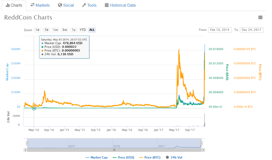Toggle 24h Vol series in legend
This screenshot has width=272, height=160.
(x=174, y=158)
